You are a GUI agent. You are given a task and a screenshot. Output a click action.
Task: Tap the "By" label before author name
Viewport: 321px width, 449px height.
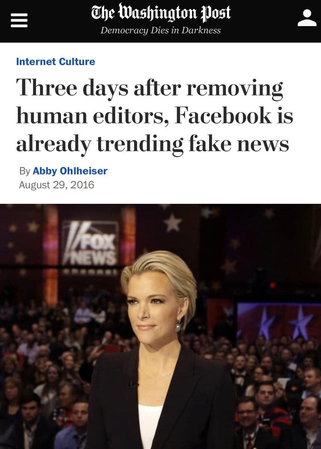pyautogui.click(x=25, y=171)
